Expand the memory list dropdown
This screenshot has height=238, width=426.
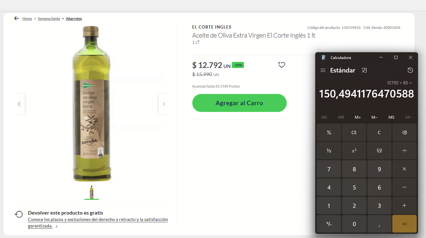pyautogui.click(x=408, y=117)
